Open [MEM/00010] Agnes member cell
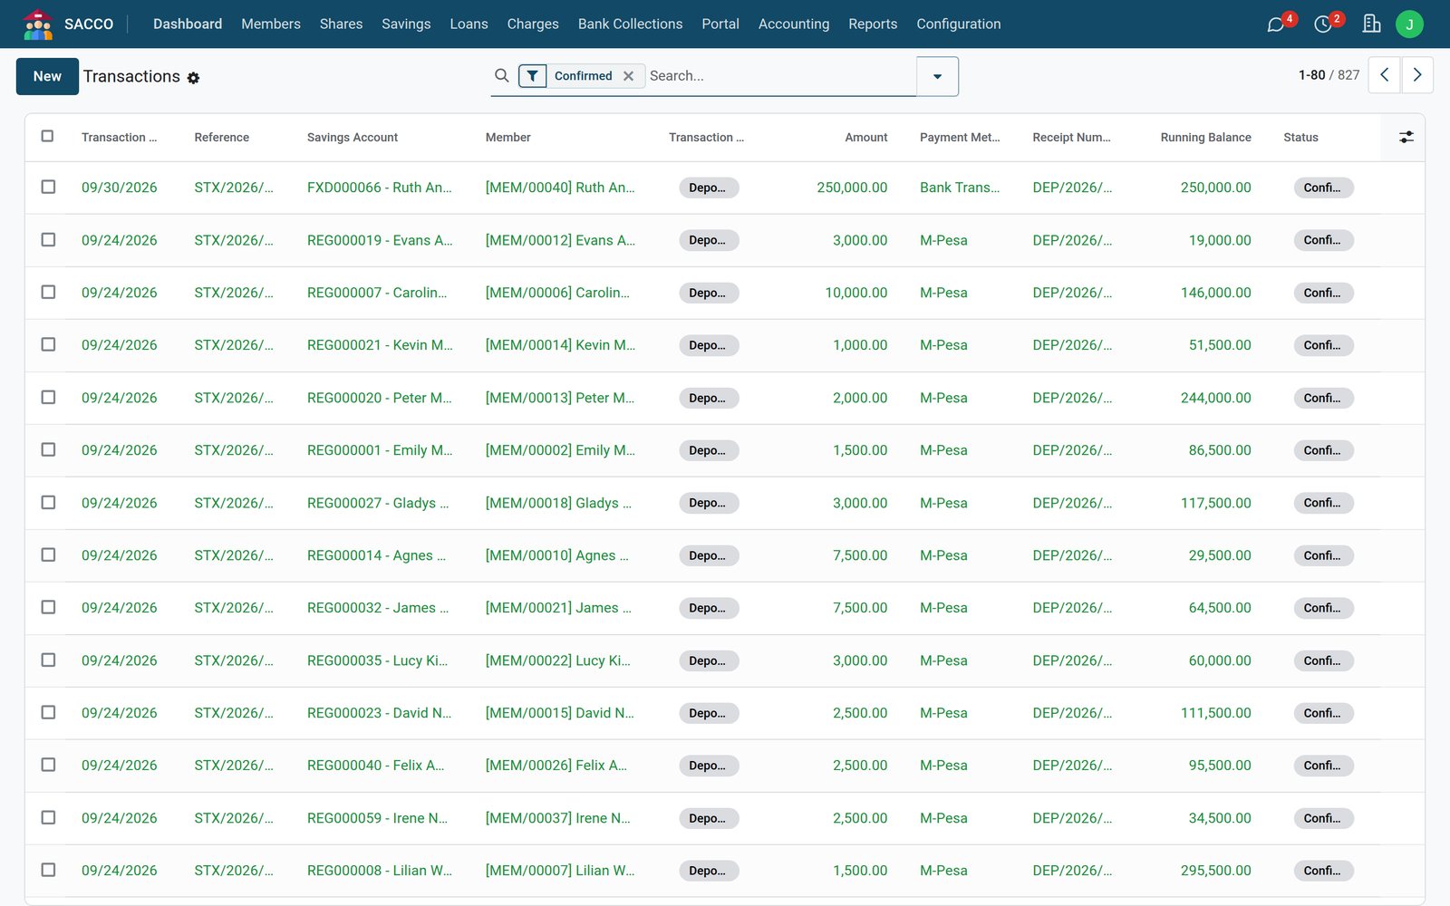Screen dimensions: 1450x906 pyautogui.click(x=556, y=555)
